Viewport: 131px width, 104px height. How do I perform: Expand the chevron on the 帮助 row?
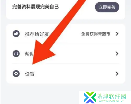117,54
